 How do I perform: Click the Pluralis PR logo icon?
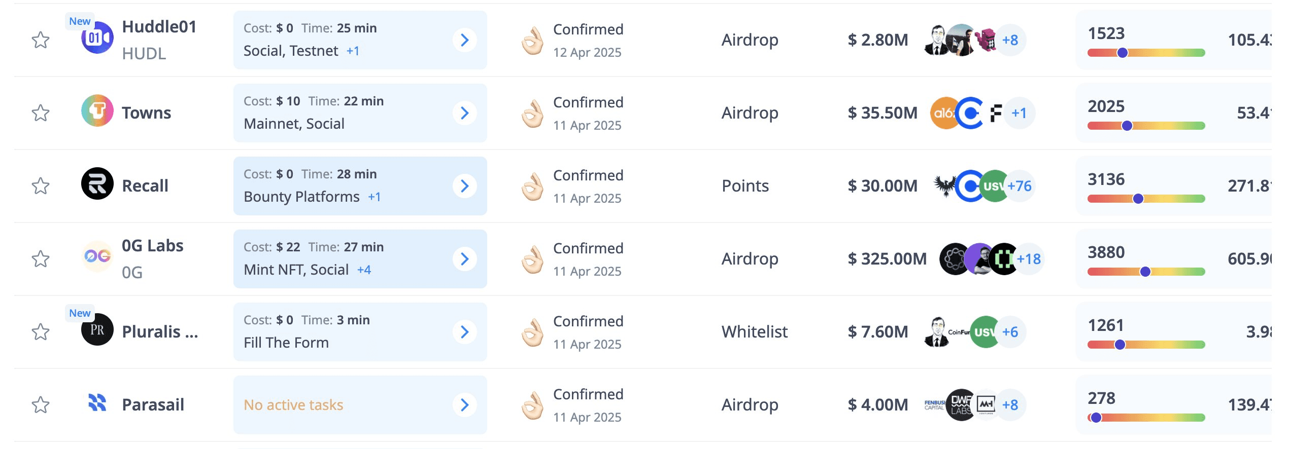click(x=97, y=330)
